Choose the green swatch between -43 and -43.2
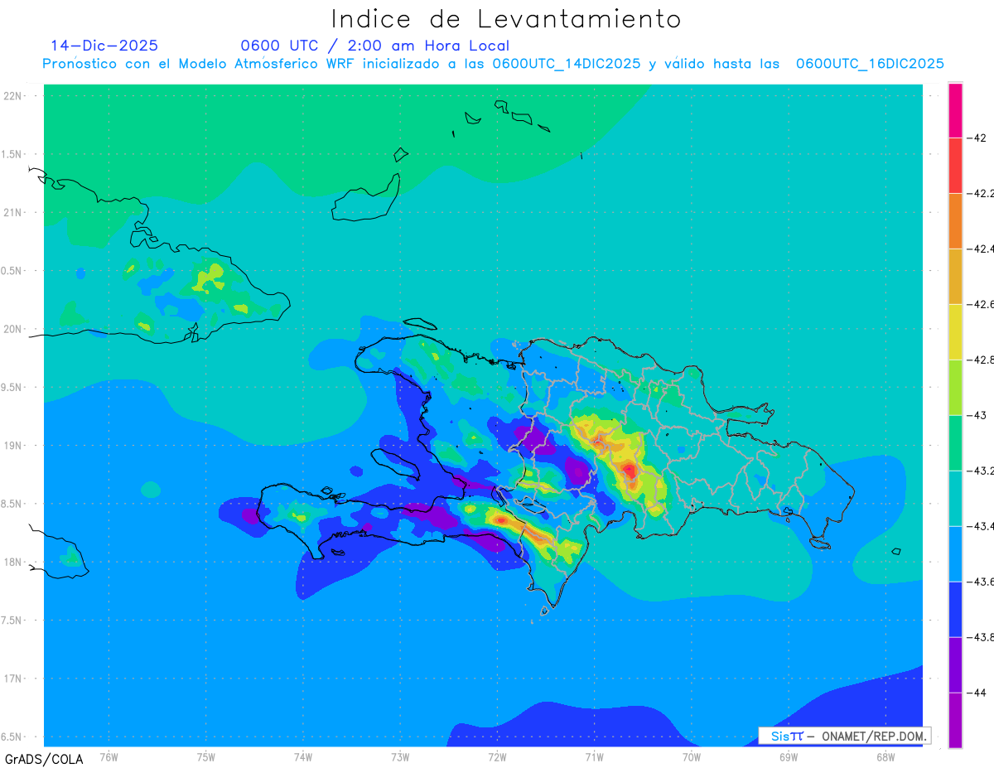Screen dimensions: 994x768 coord(955,443)
